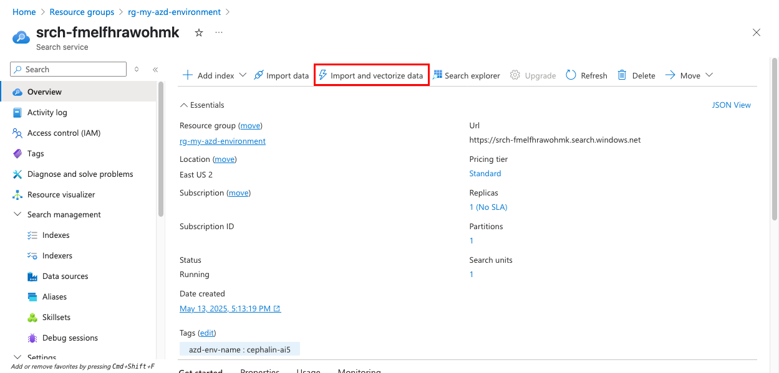Viewport: 779px width, 373px height.
Task: Click the Search service cloud icon
Action: tap(21, 37)
